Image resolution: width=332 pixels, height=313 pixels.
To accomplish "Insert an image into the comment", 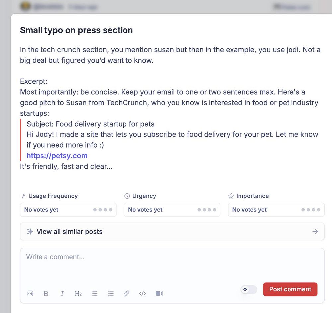I will coord(30,293).
